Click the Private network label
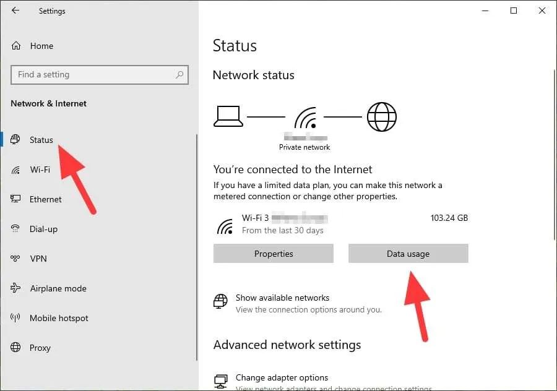This screenshot has width=557, height=391. [x=304, y=147]
